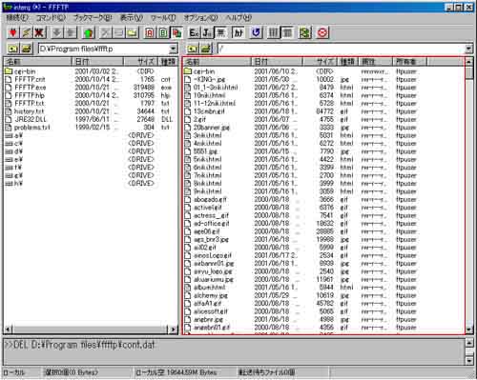477x380 pixels.
Task: Click the Connect toolbar icon
Action: pyautogui.click(x=12, y=32)
